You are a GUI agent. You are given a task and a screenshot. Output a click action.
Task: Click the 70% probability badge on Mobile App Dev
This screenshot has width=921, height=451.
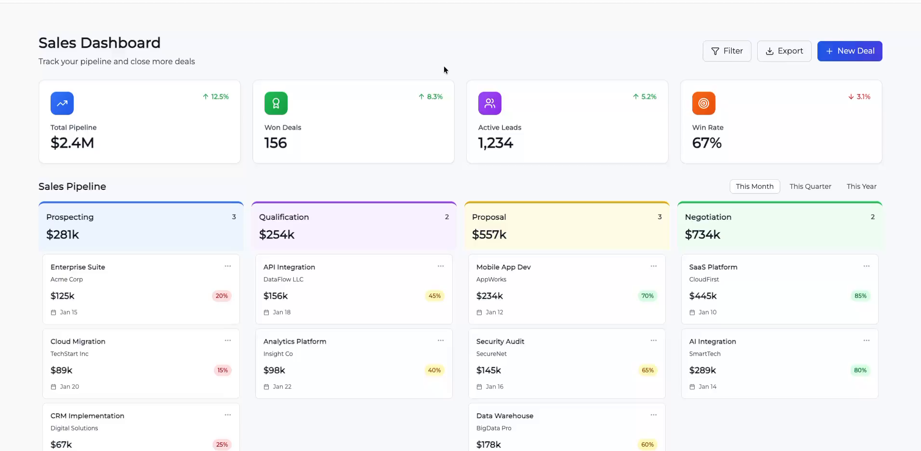point(647,296)
